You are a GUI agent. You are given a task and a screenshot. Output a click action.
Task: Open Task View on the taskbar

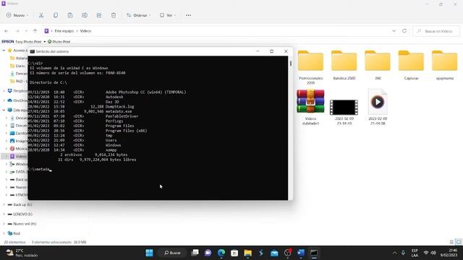point(195,253)
